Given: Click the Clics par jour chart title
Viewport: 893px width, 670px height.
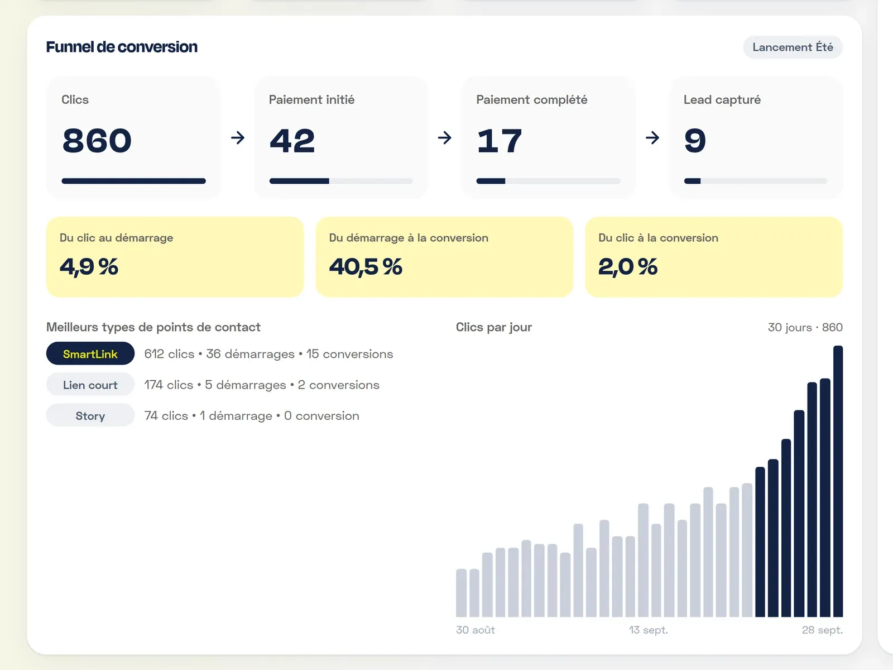Looking at the screenshot, I should point(494,327).
